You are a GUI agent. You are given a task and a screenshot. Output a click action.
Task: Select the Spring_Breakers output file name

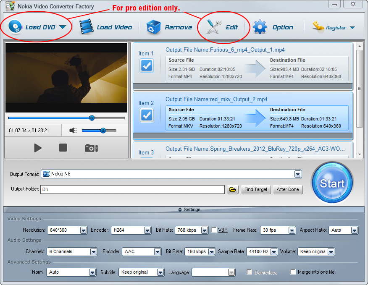coord(255,149)
